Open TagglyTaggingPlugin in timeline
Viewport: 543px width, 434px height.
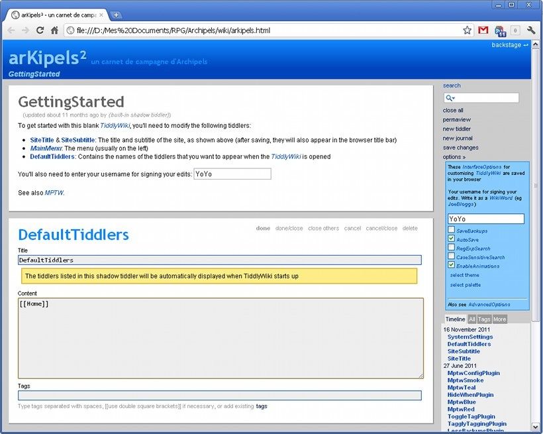pos(477,423)
